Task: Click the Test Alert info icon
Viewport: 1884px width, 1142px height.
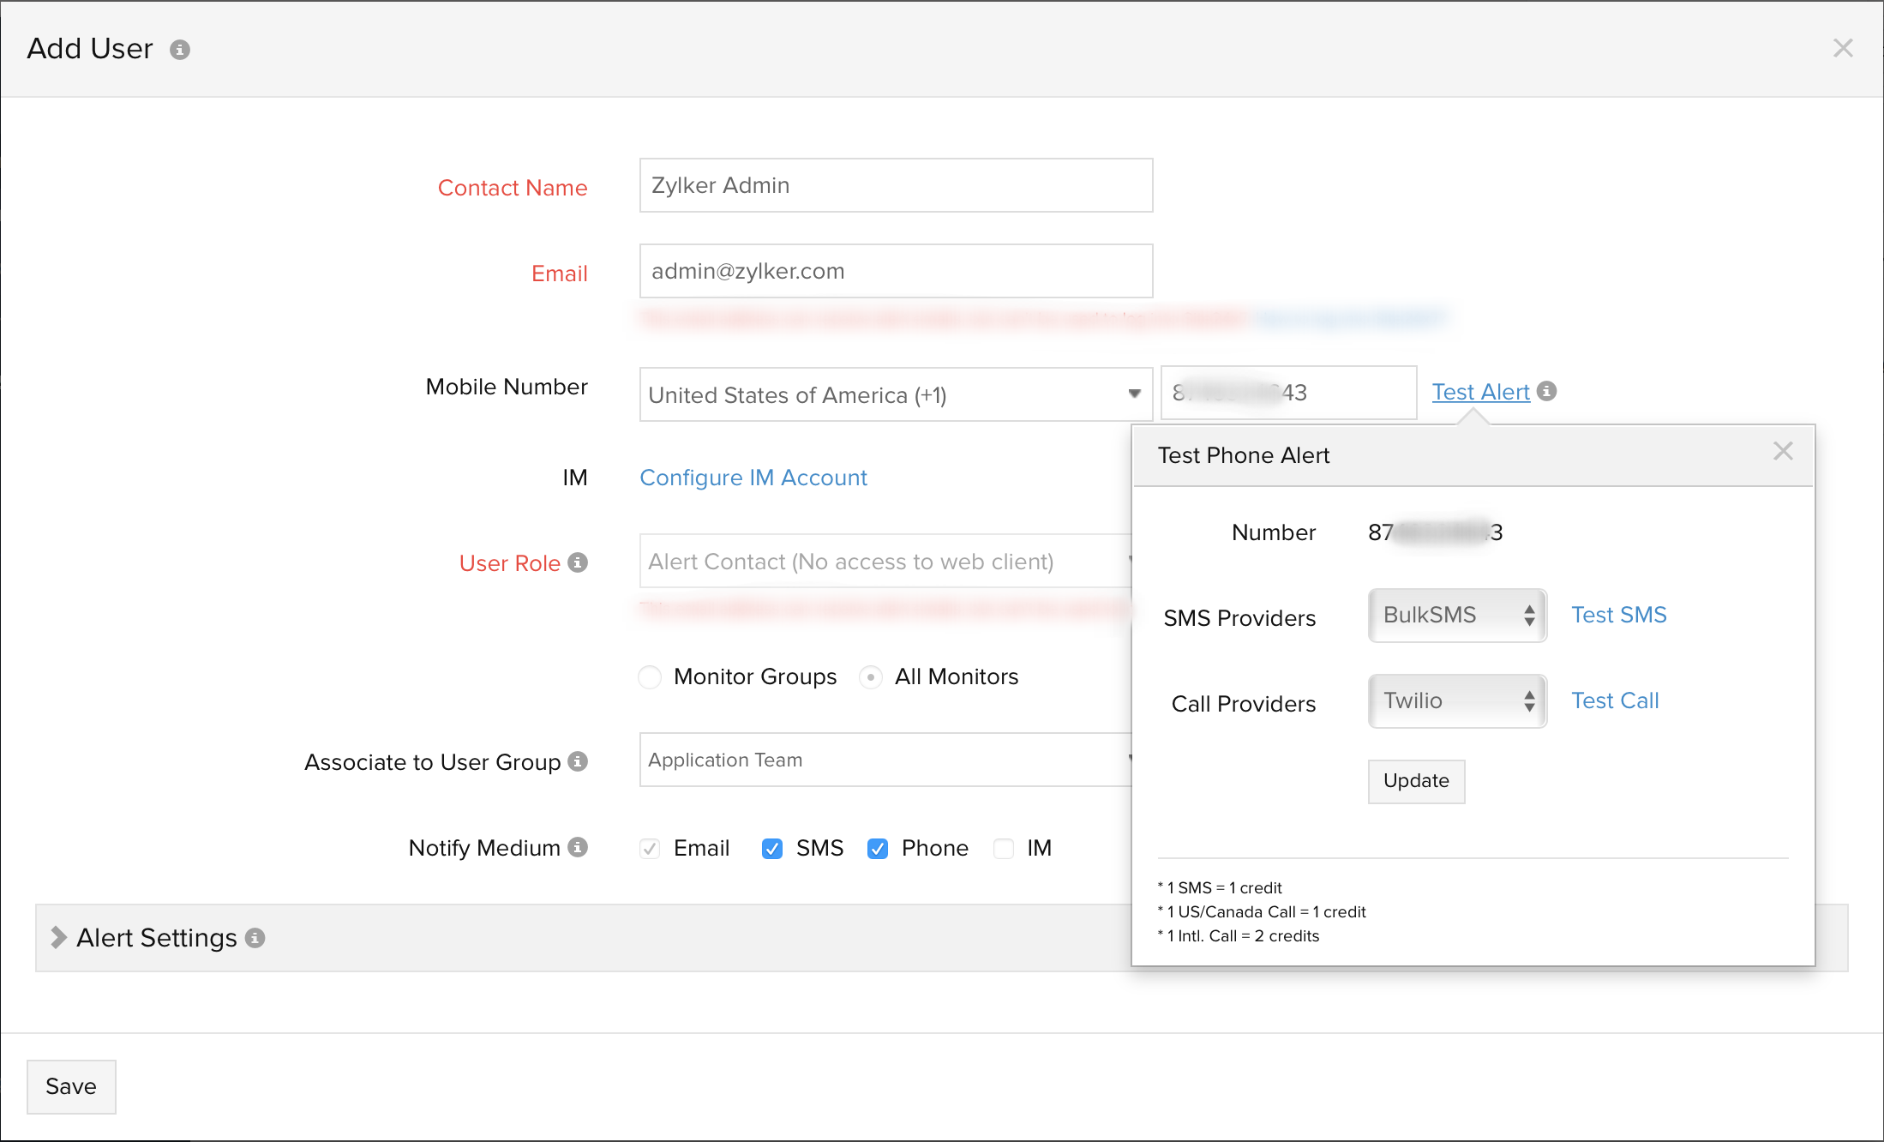Action: click(x=1547, y=391)
